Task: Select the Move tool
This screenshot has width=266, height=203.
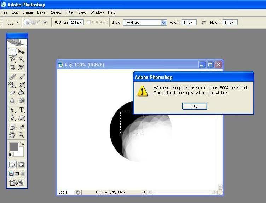Action: [x=22, y=52]
